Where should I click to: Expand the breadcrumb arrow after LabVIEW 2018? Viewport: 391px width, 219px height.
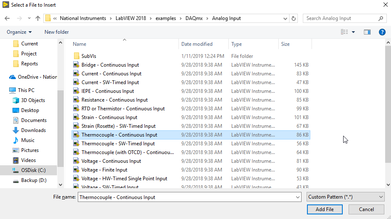point(151,18)
